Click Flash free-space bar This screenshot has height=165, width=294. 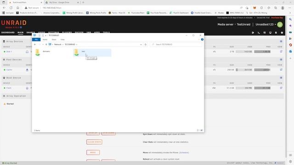(x=262, y=88)
